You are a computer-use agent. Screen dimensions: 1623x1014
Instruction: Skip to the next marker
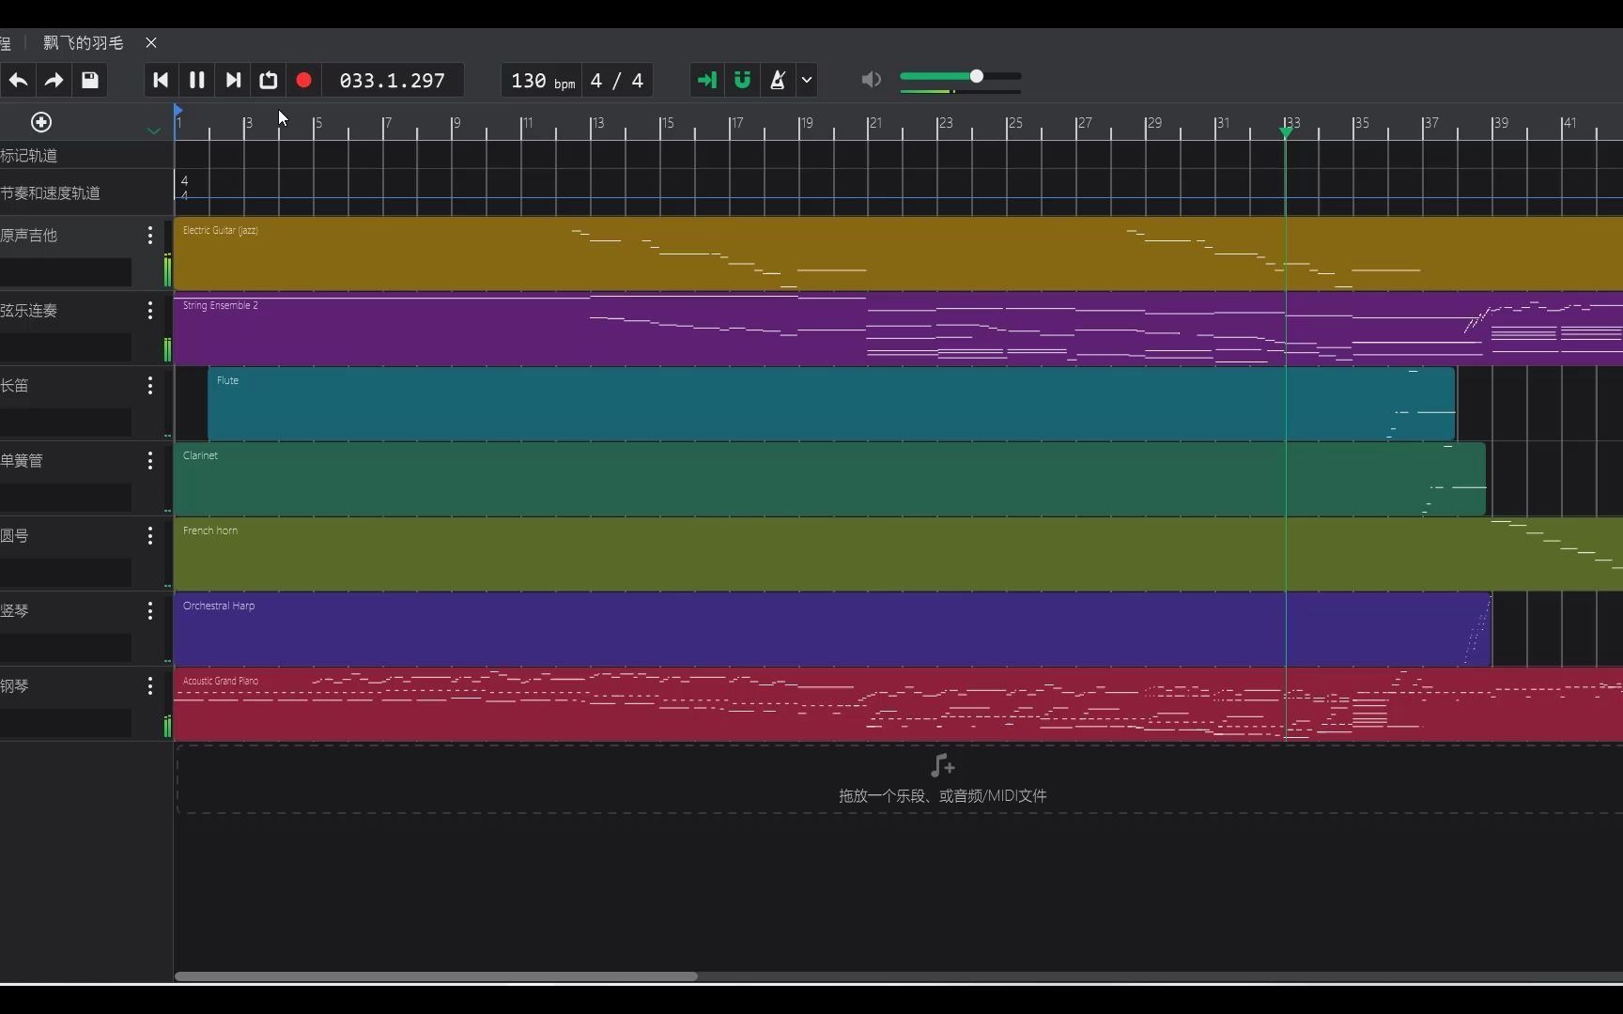click(x=233, y=81)
